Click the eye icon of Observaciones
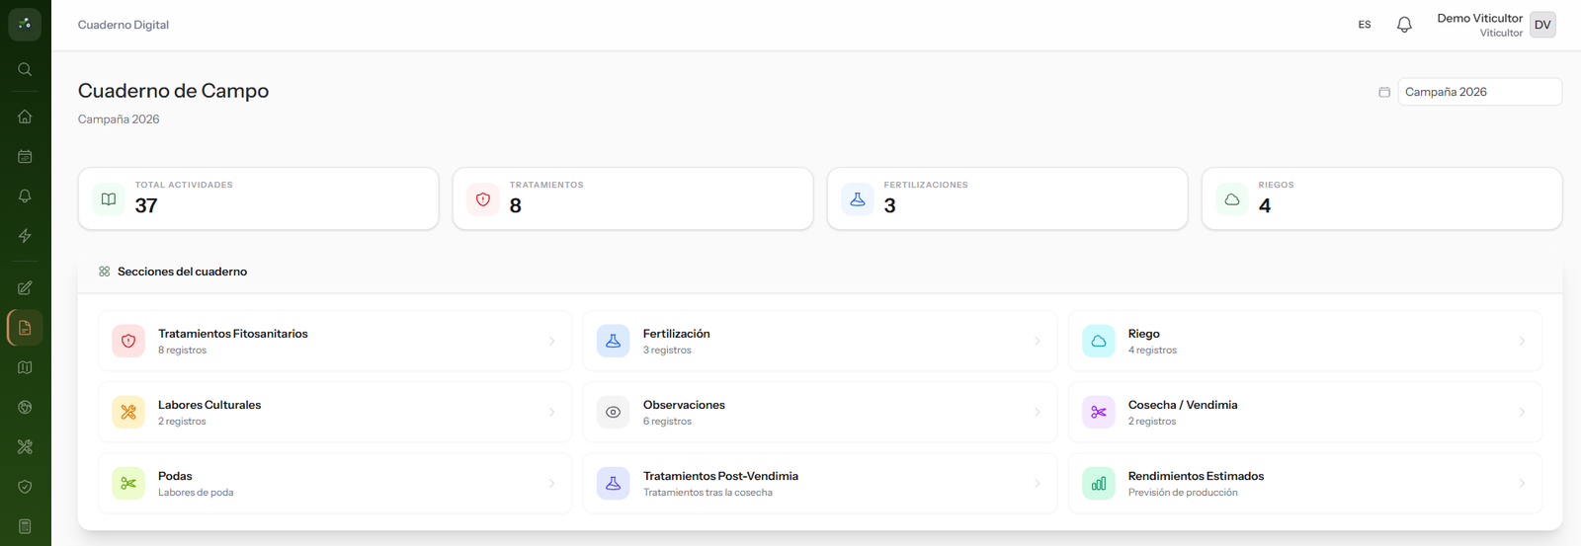 point(614,412)
